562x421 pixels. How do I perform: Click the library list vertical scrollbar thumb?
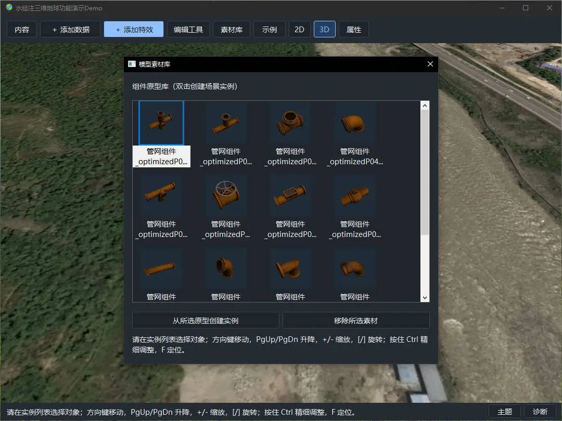[425, 172]
